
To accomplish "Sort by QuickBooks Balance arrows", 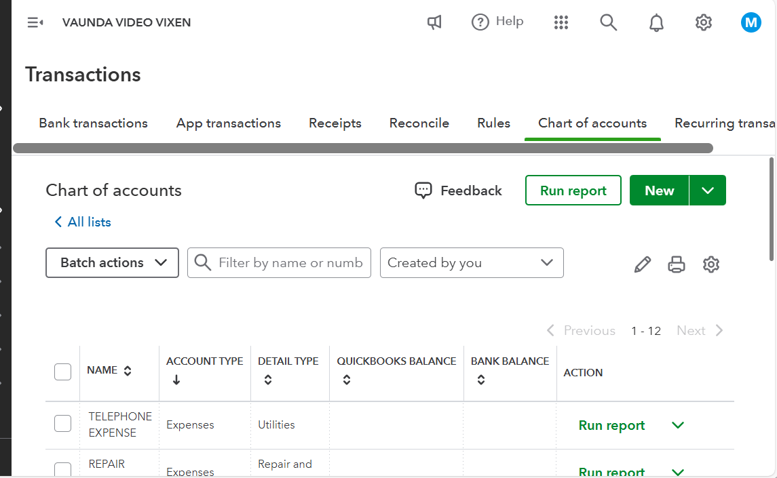I will click(x=347, y=380).
